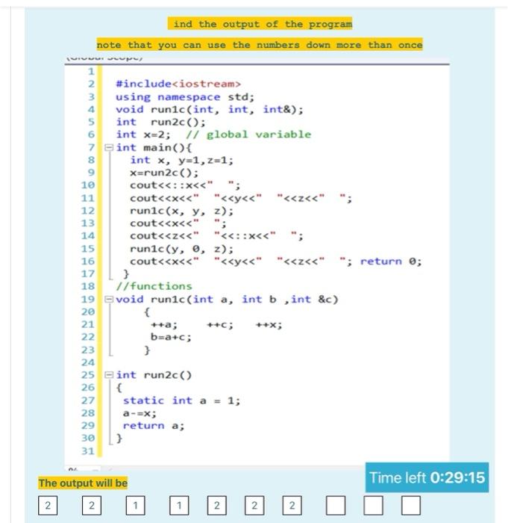Select the fourth answer box containing 1
The image size is (508, 523).
click(179, 505)
